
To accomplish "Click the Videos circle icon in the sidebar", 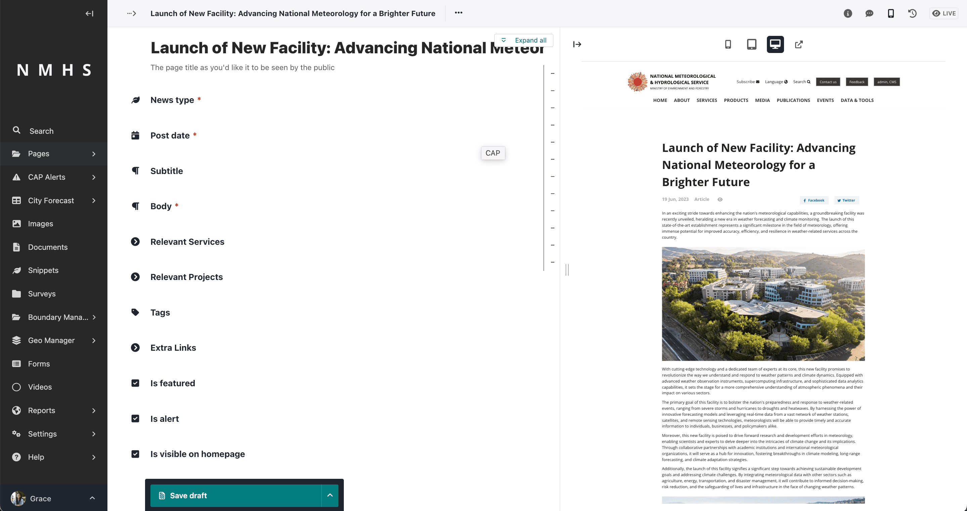I will coord(16,387).
